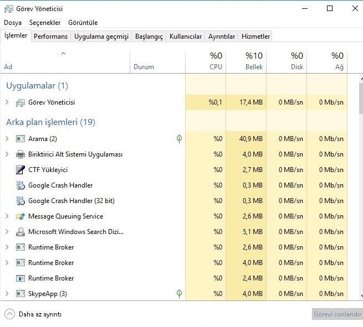Screen dimensions: 363x327
Task: Switch to the Performans tab
Action: [50, 37]
